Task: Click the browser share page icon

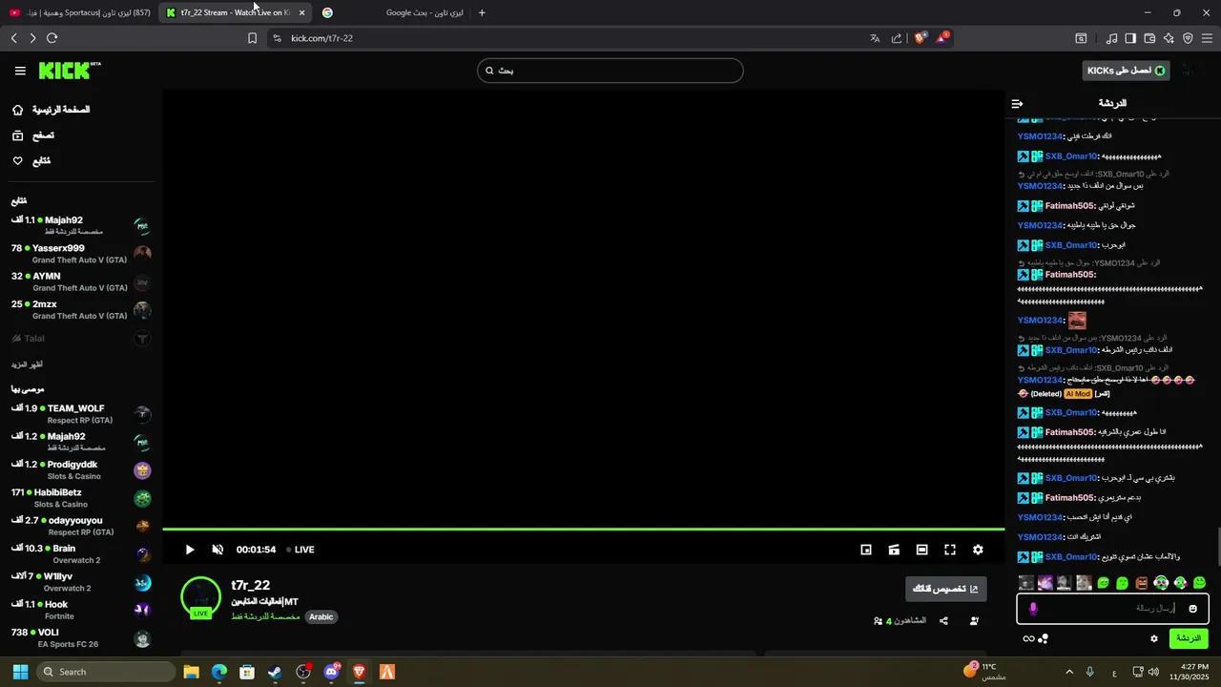Action: (897, 38)
